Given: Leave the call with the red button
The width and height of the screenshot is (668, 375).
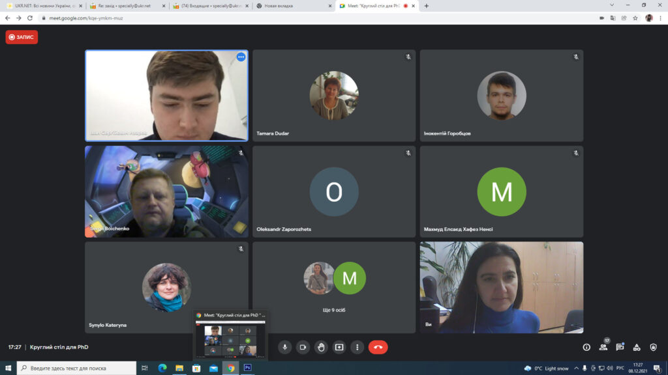Looking at the screenshot, I should [378, 348].
